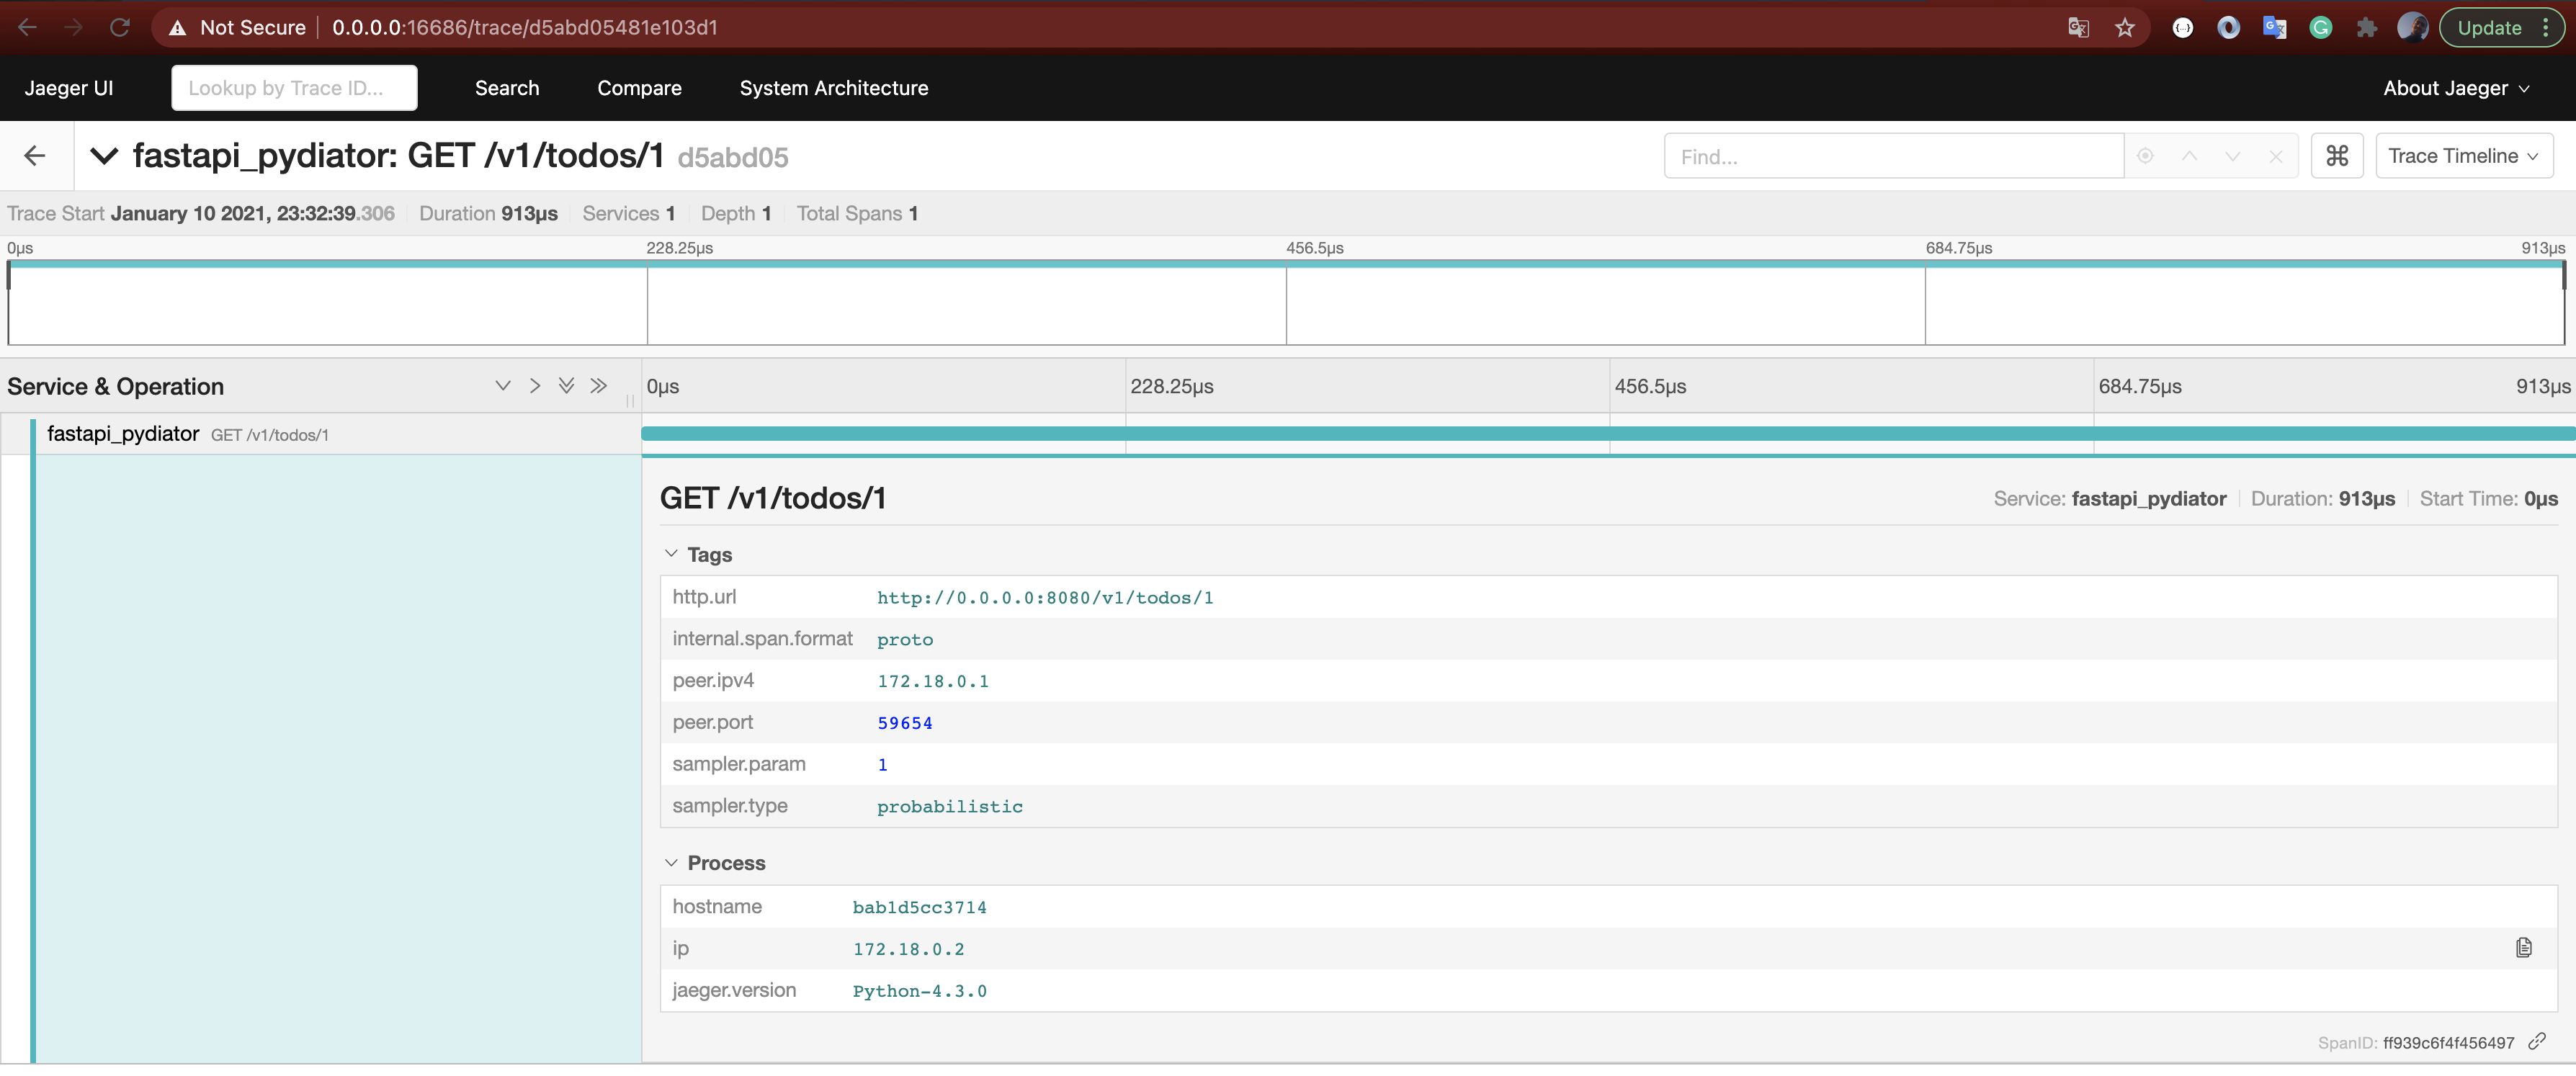
Task: Open the Trace Timeline view dropdown
Action: [2463, 156]
